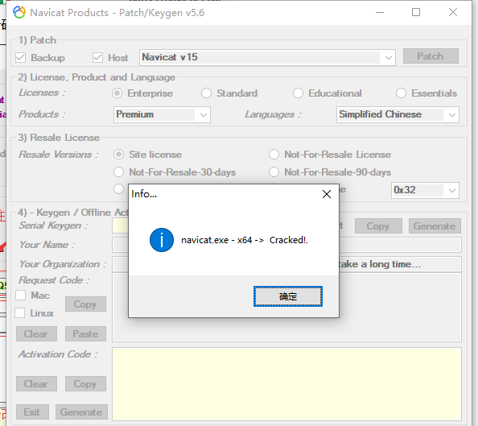Click inside the Activation Code text area

coord(286,384)
